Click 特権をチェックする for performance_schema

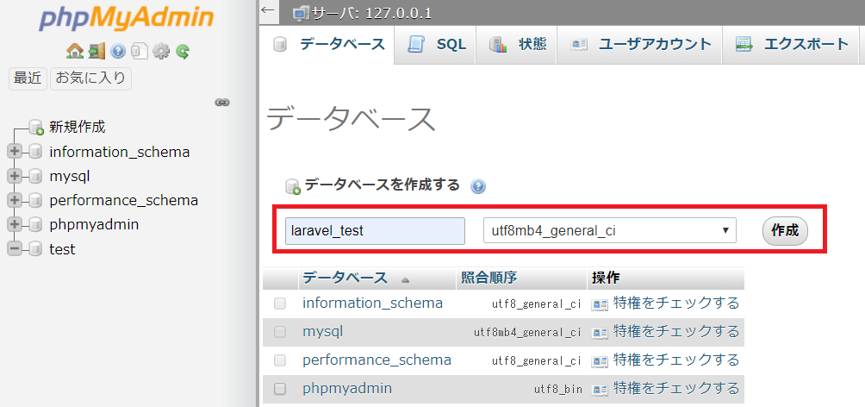(x=676, y=360)
